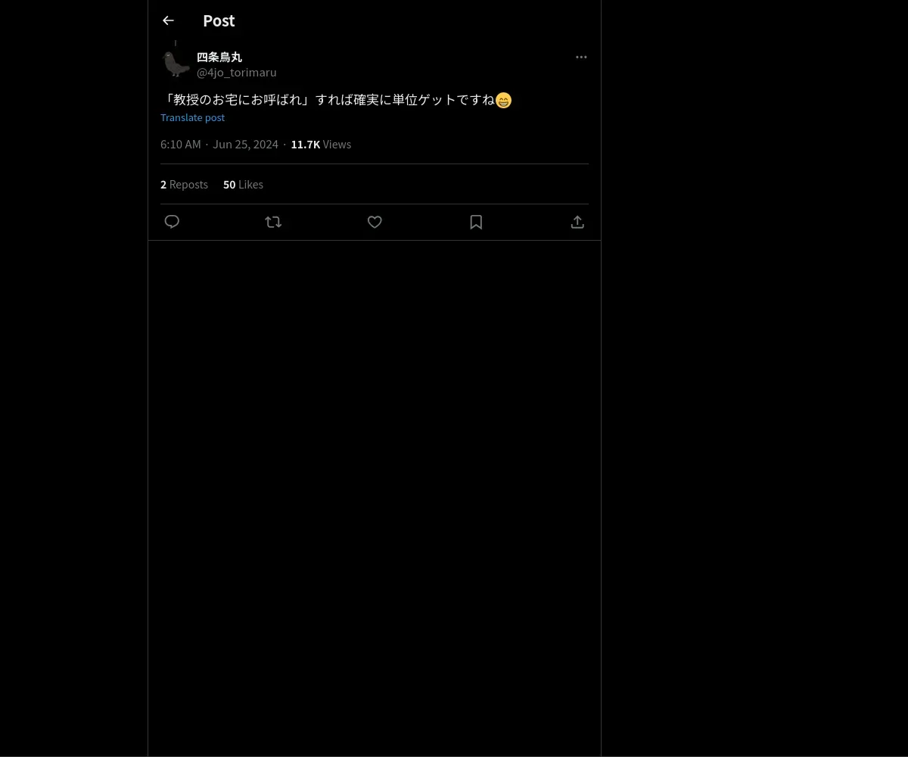This screenshot has width=908, height=757.
Task: Click the Japanese post text body
Action: [337, 99]
